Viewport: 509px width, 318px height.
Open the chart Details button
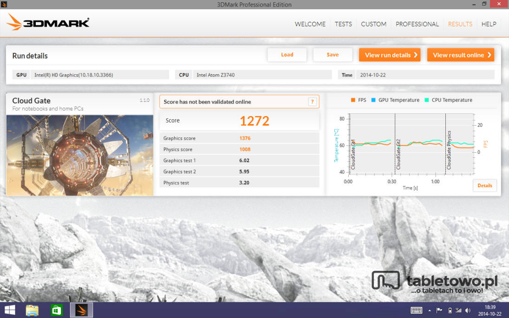[x=485, y=186]
